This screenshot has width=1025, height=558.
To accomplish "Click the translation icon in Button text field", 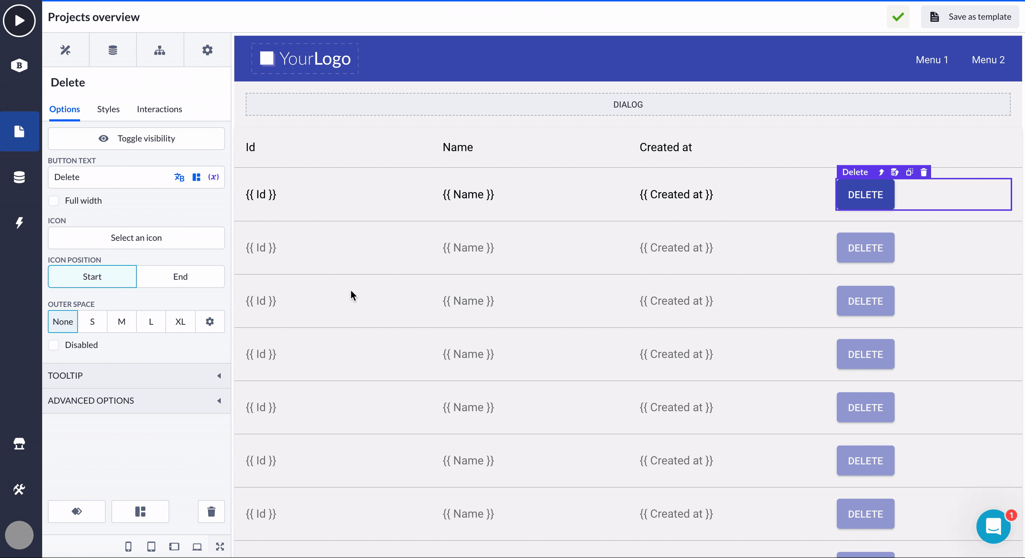I will click(x=179, y=177).
